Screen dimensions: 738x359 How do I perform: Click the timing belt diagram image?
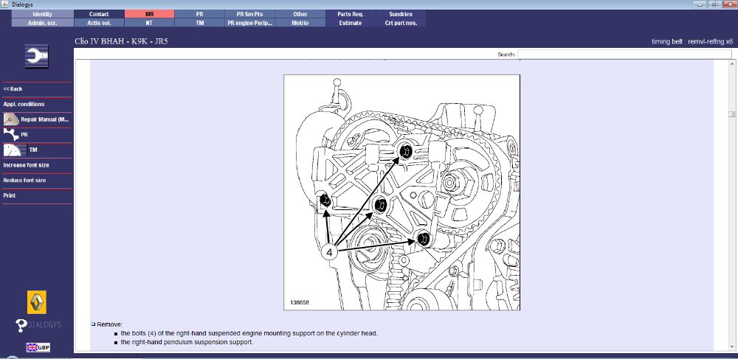click(401, 192)
